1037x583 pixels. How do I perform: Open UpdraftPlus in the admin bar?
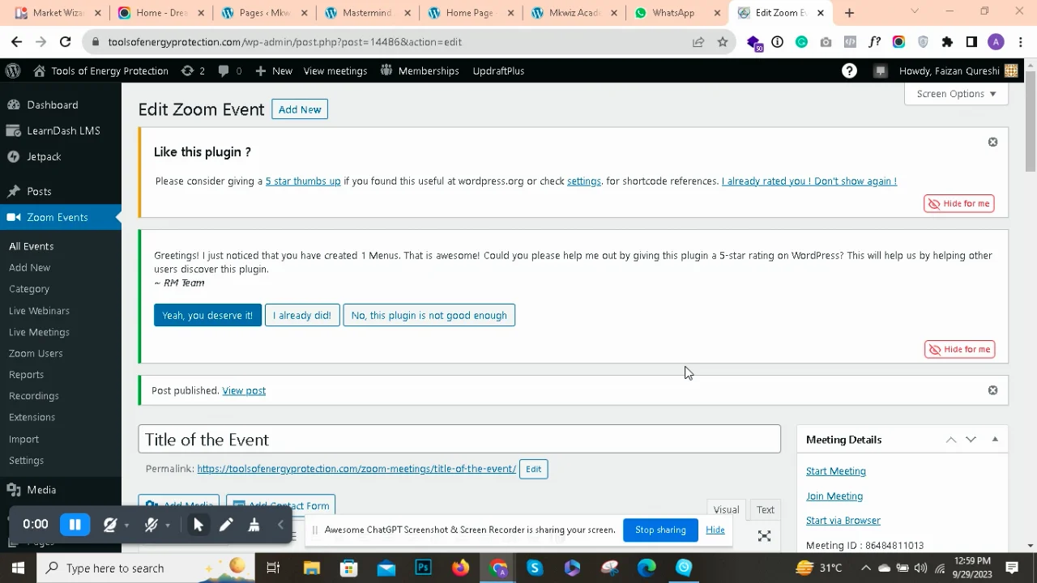point(498,70)
